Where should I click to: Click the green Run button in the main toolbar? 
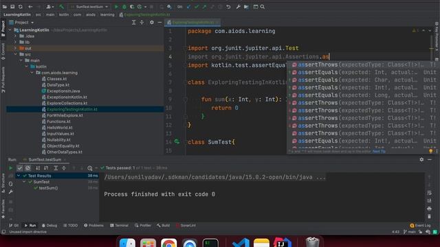point(116,7)
